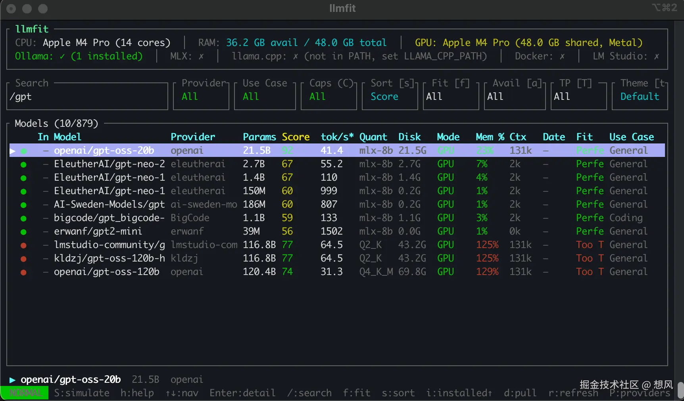Click the f:fit shortcut hint
This screenshot has width=684, height=401.
pyautogui.click(x=357, y=393)
